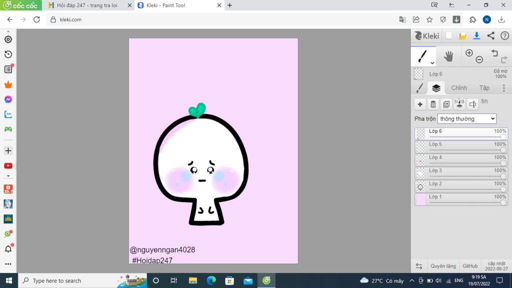Duplicate the current layer
The width and height of the screenshot is (512, 288).
pyautogui.click(x=446, y=104)
